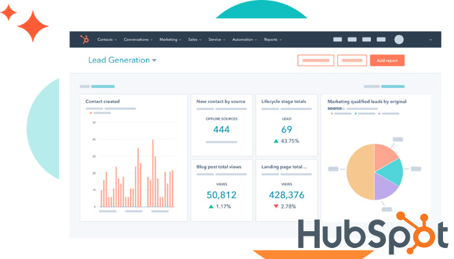Open the Lifecycle stage totals report
This screenshot has width=454, height=259.
coord(284,102)
